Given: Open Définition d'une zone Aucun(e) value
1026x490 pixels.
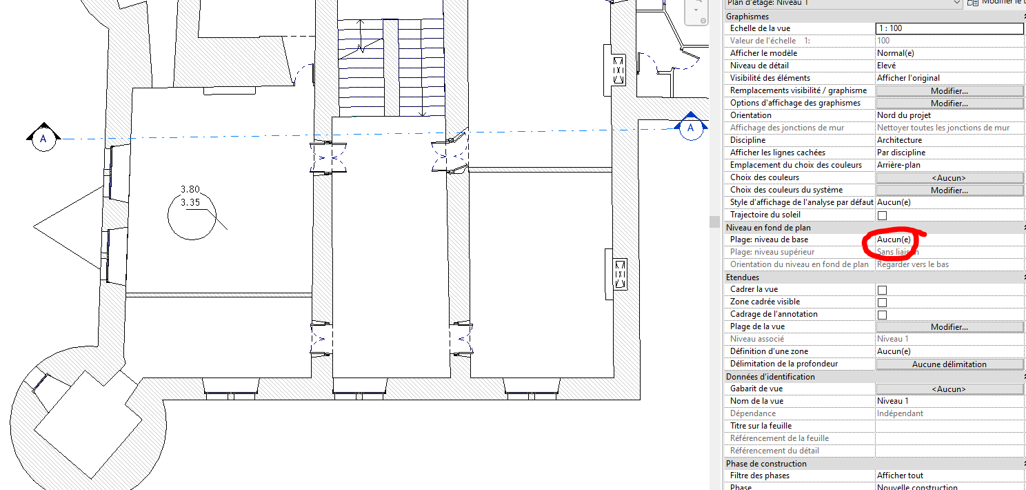Looking at the screenshot, I should point(949,351).
